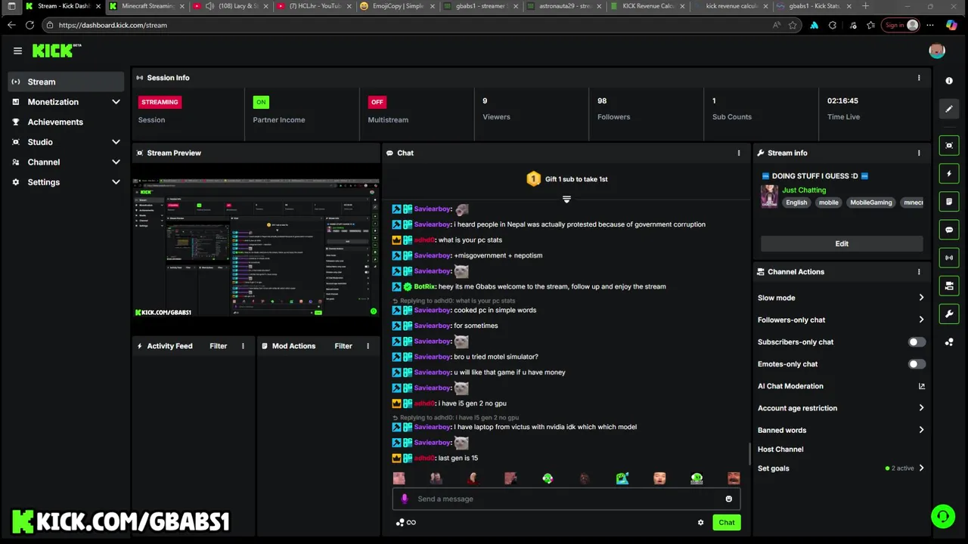Click the browser address bar URL

click(113, 25)
